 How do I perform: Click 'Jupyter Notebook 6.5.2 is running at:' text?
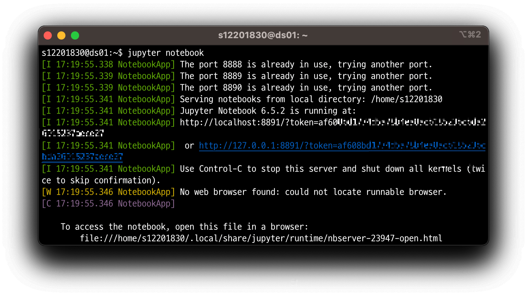click(x=268, y=111)
